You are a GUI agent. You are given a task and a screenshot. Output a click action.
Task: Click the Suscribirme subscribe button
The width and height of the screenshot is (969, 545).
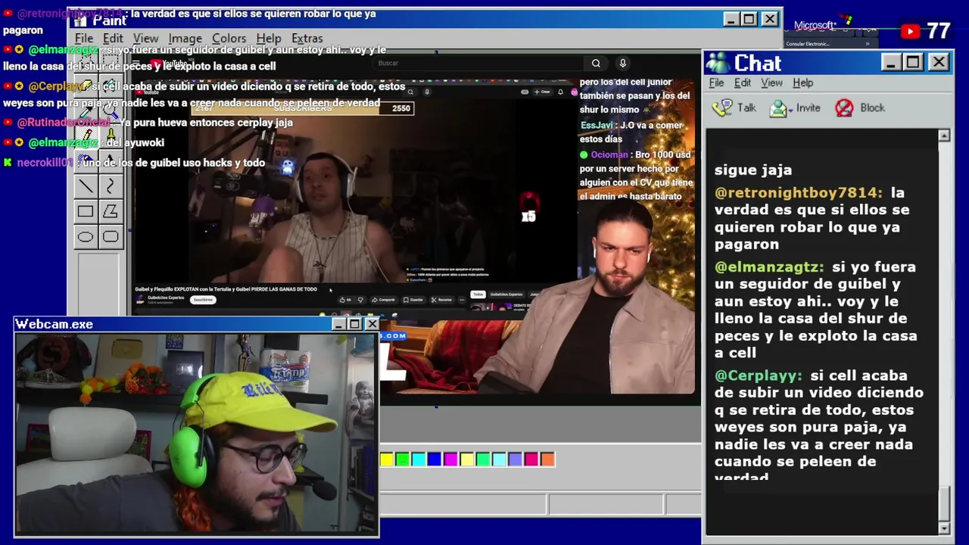tap(203, 300)
